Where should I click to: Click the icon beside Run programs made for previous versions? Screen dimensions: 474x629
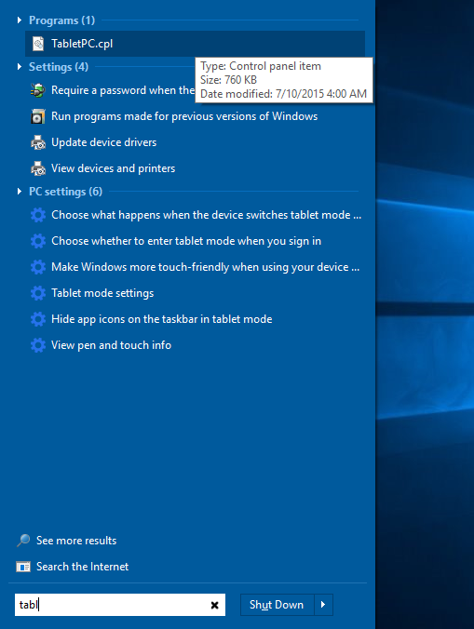(x=38, y=116)
